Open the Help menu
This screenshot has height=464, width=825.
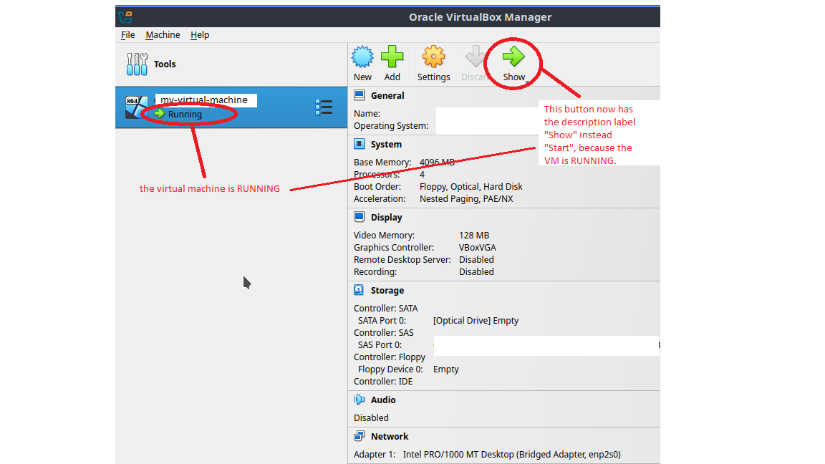point(200,34)
